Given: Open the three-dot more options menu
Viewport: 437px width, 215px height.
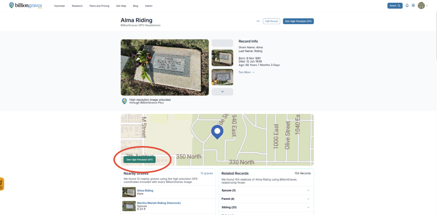Looking at the screenshot, I should 258,21.
